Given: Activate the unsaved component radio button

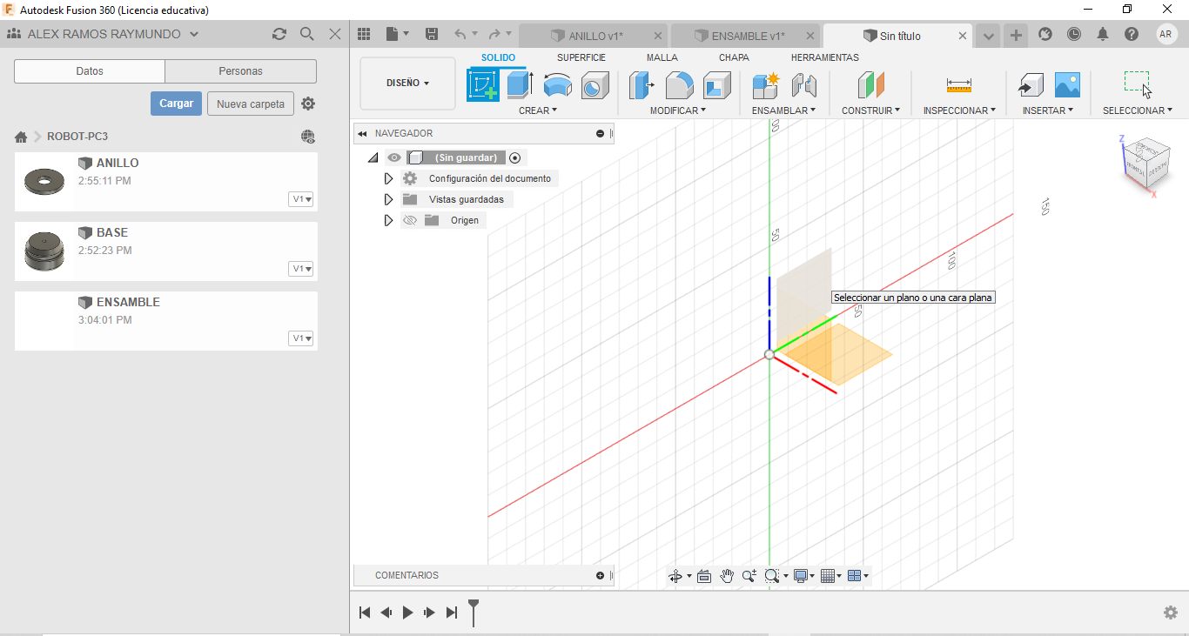Looking at the screenshot, I should (515, 157).
